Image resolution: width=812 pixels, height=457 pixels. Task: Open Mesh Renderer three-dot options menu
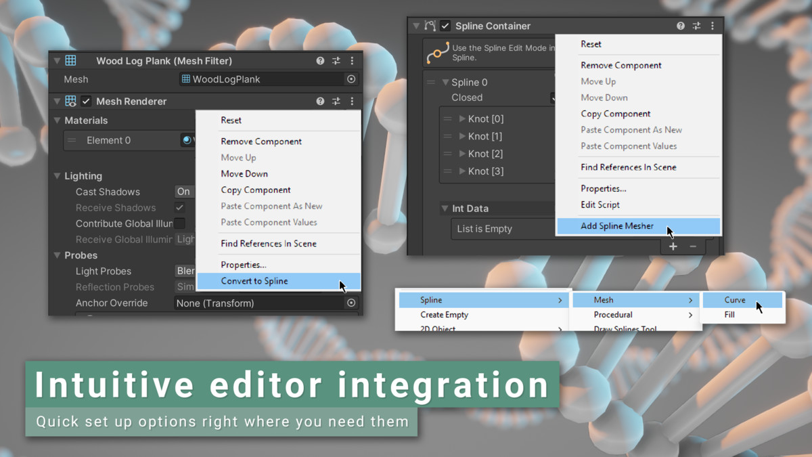point(352,102)
